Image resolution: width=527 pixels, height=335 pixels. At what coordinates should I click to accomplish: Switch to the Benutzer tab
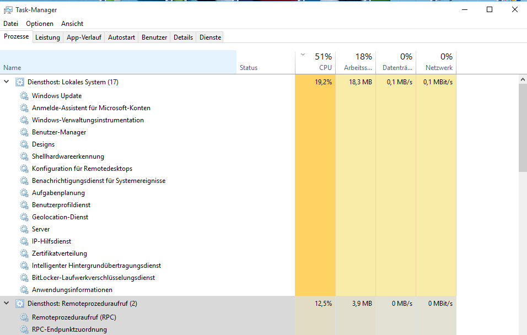(154, 37)
